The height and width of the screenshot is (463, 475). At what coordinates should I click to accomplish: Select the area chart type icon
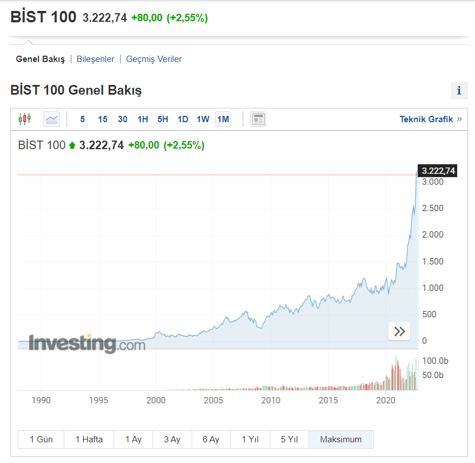tap(52, 119)
